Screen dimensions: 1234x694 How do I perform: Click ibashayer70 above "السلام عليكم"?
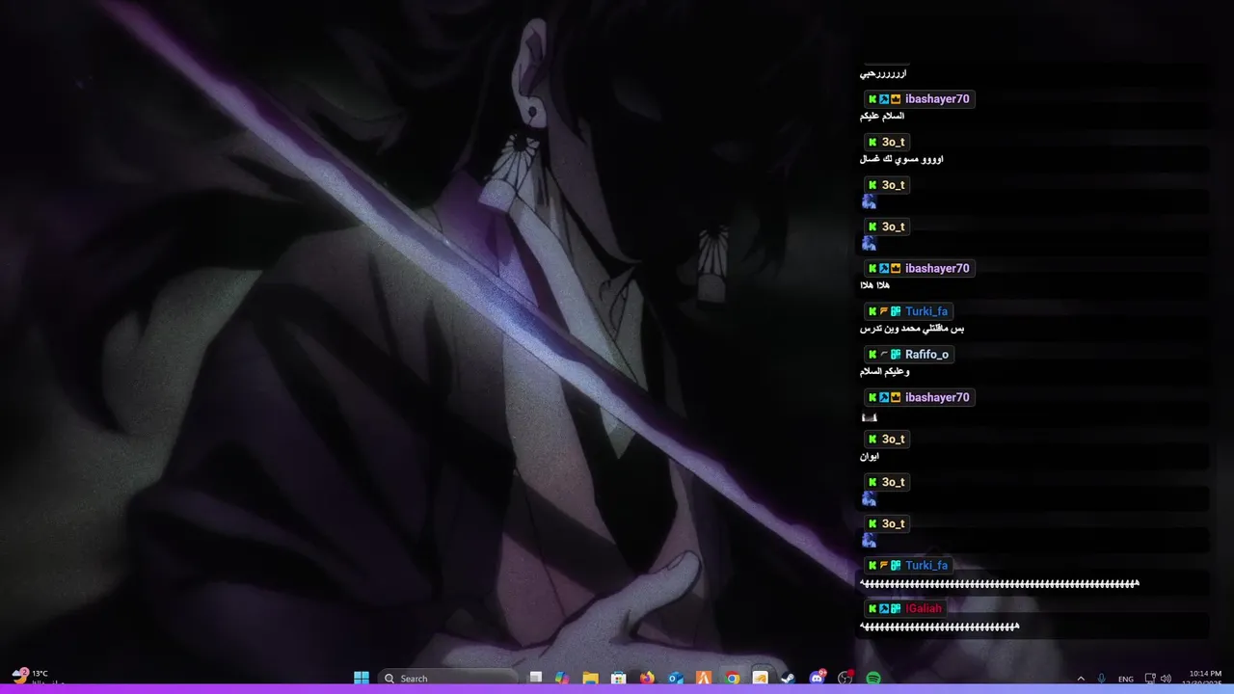pyautogui.click(x=937, y=99)
